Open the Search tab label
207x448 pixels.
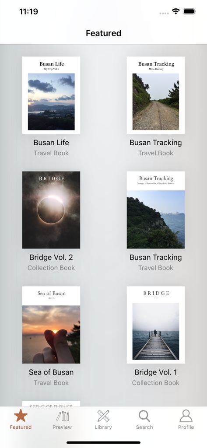pos(144,427)
